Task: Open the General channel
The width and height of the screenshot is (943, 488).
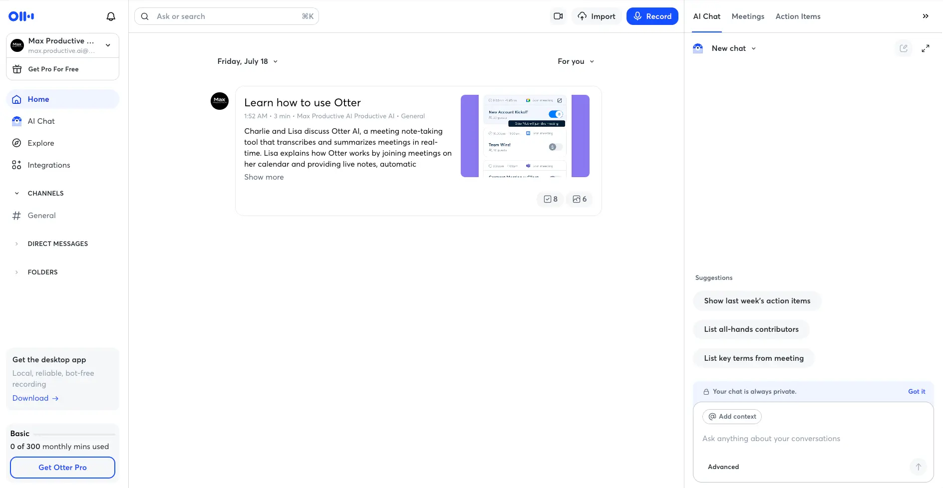Action: click(63, 216)
